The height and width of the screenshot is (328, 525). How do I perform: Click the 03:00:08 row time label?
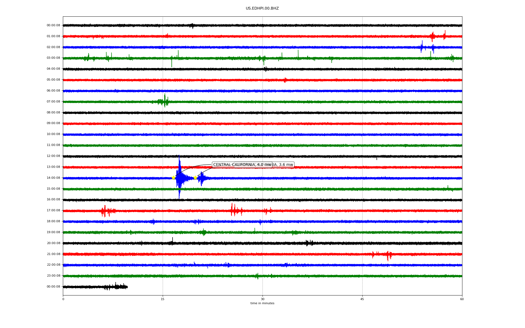click(x=53, y=58)
